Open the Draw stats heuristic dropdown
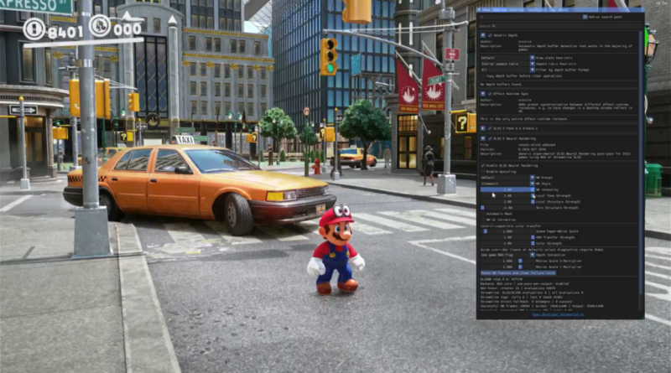Viewport: 671px width, 373px height. pos(507,58)
